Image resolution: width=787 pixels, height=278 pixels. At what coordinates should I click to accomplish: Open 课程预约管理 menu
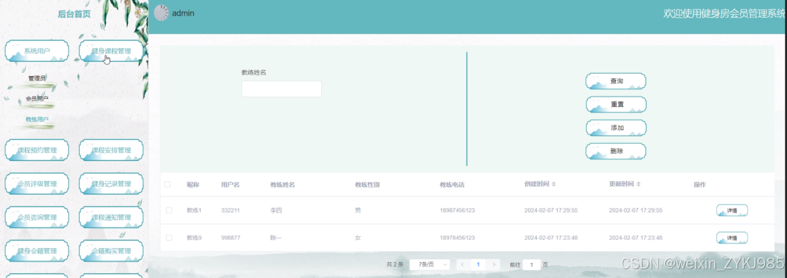tap(37, 150)
